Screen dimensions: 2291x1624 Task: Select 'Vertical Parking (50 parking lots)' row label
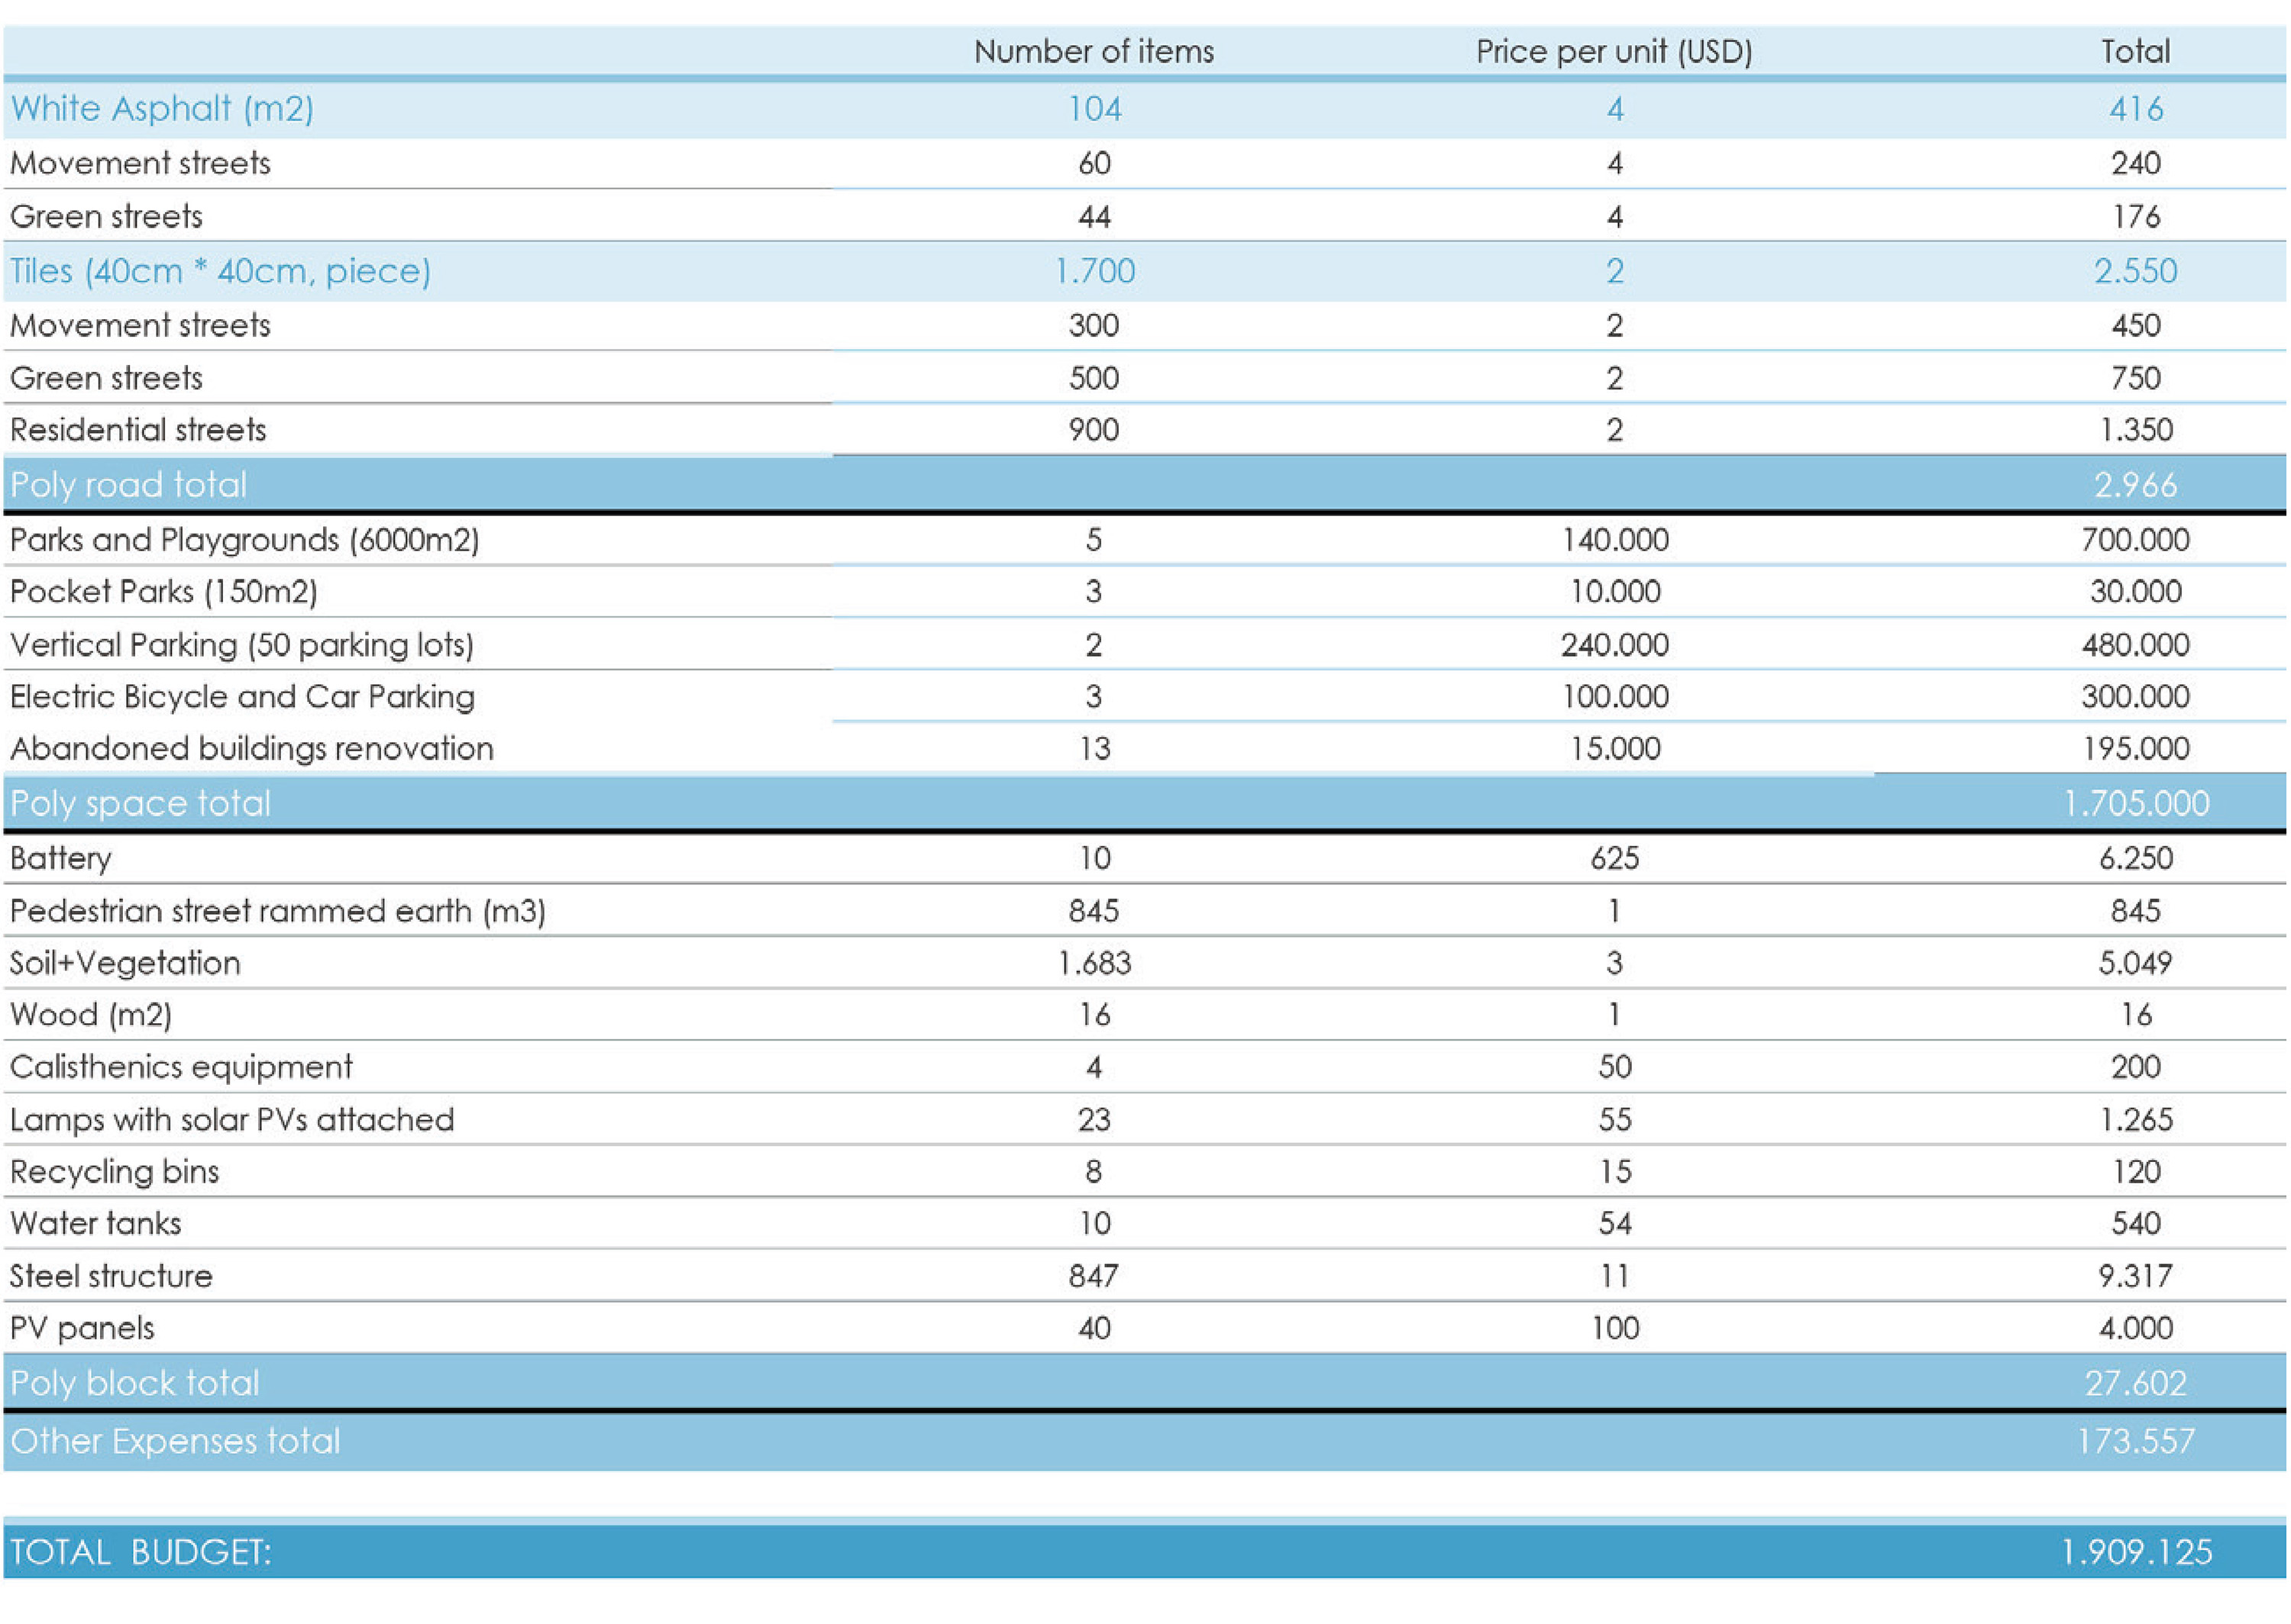(241, 645)
